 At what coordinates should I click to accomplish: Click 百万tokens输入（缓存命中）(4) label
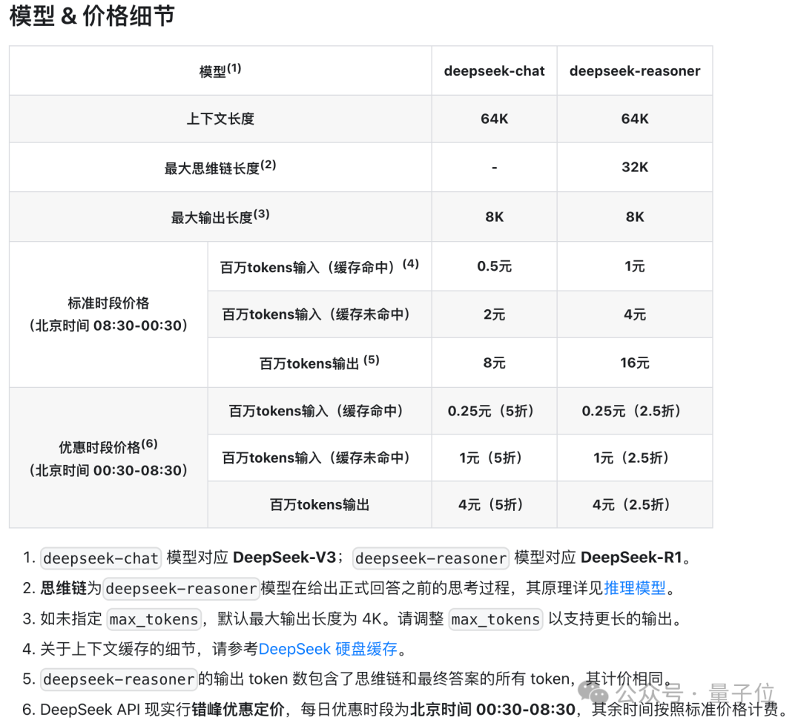(x=319, y=266)
